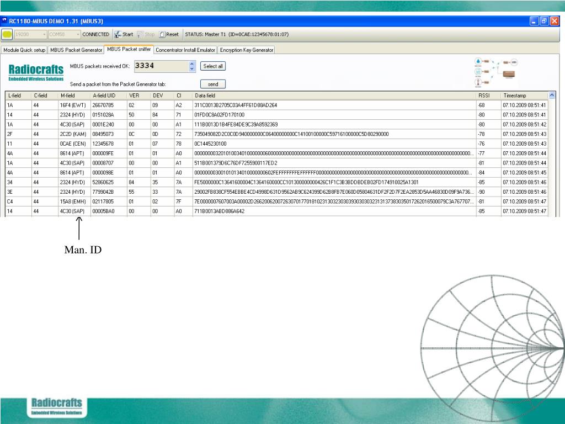The height and width of the screenshot is (424, 565).
Task: Increase packets counter with up arrow
Action: click(x=192, y=63)
